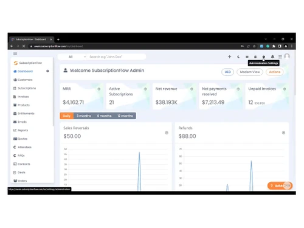Open the list menu icon beside bell
The image size is (304, 228).
point(280,57)
